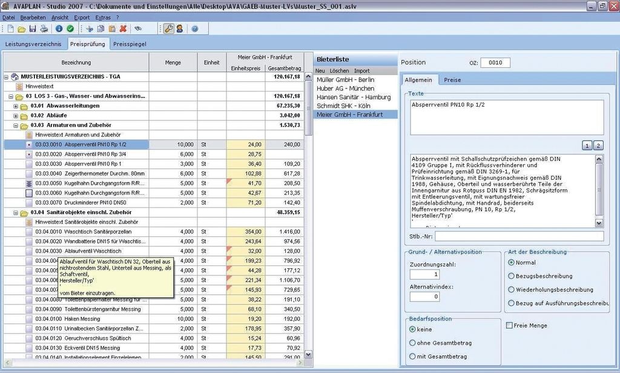620x373 pixels.
Task: Click 'Löschen' in the Bieterliste panel
Action: [339, 71]
